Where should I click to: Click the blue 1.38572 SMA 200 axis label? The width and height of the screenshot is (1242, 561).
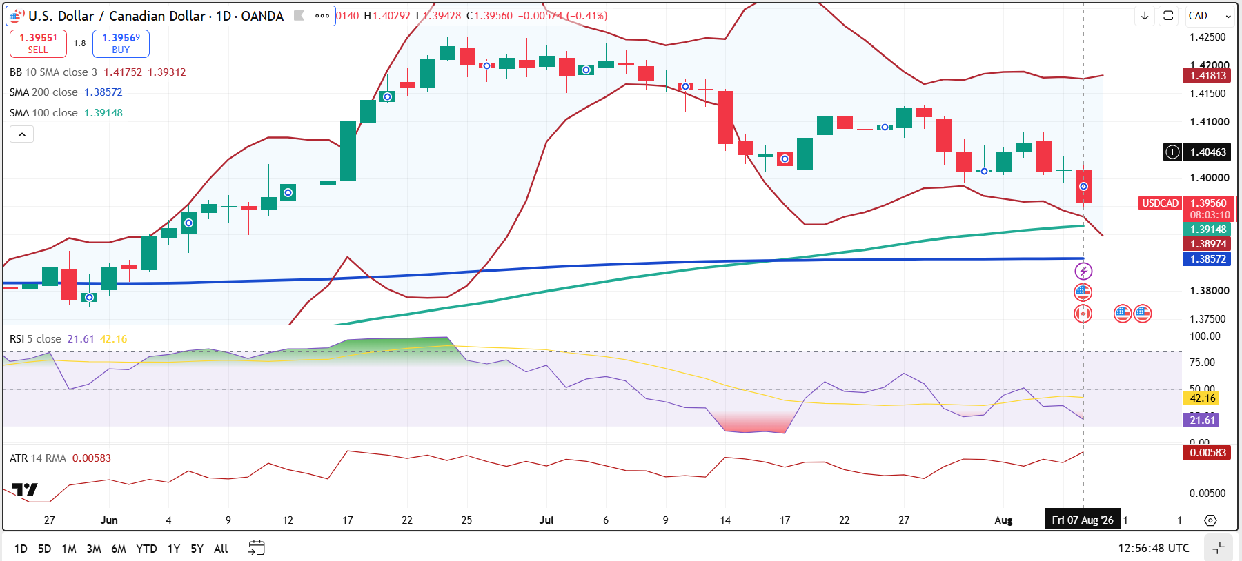pos(1208,259)
